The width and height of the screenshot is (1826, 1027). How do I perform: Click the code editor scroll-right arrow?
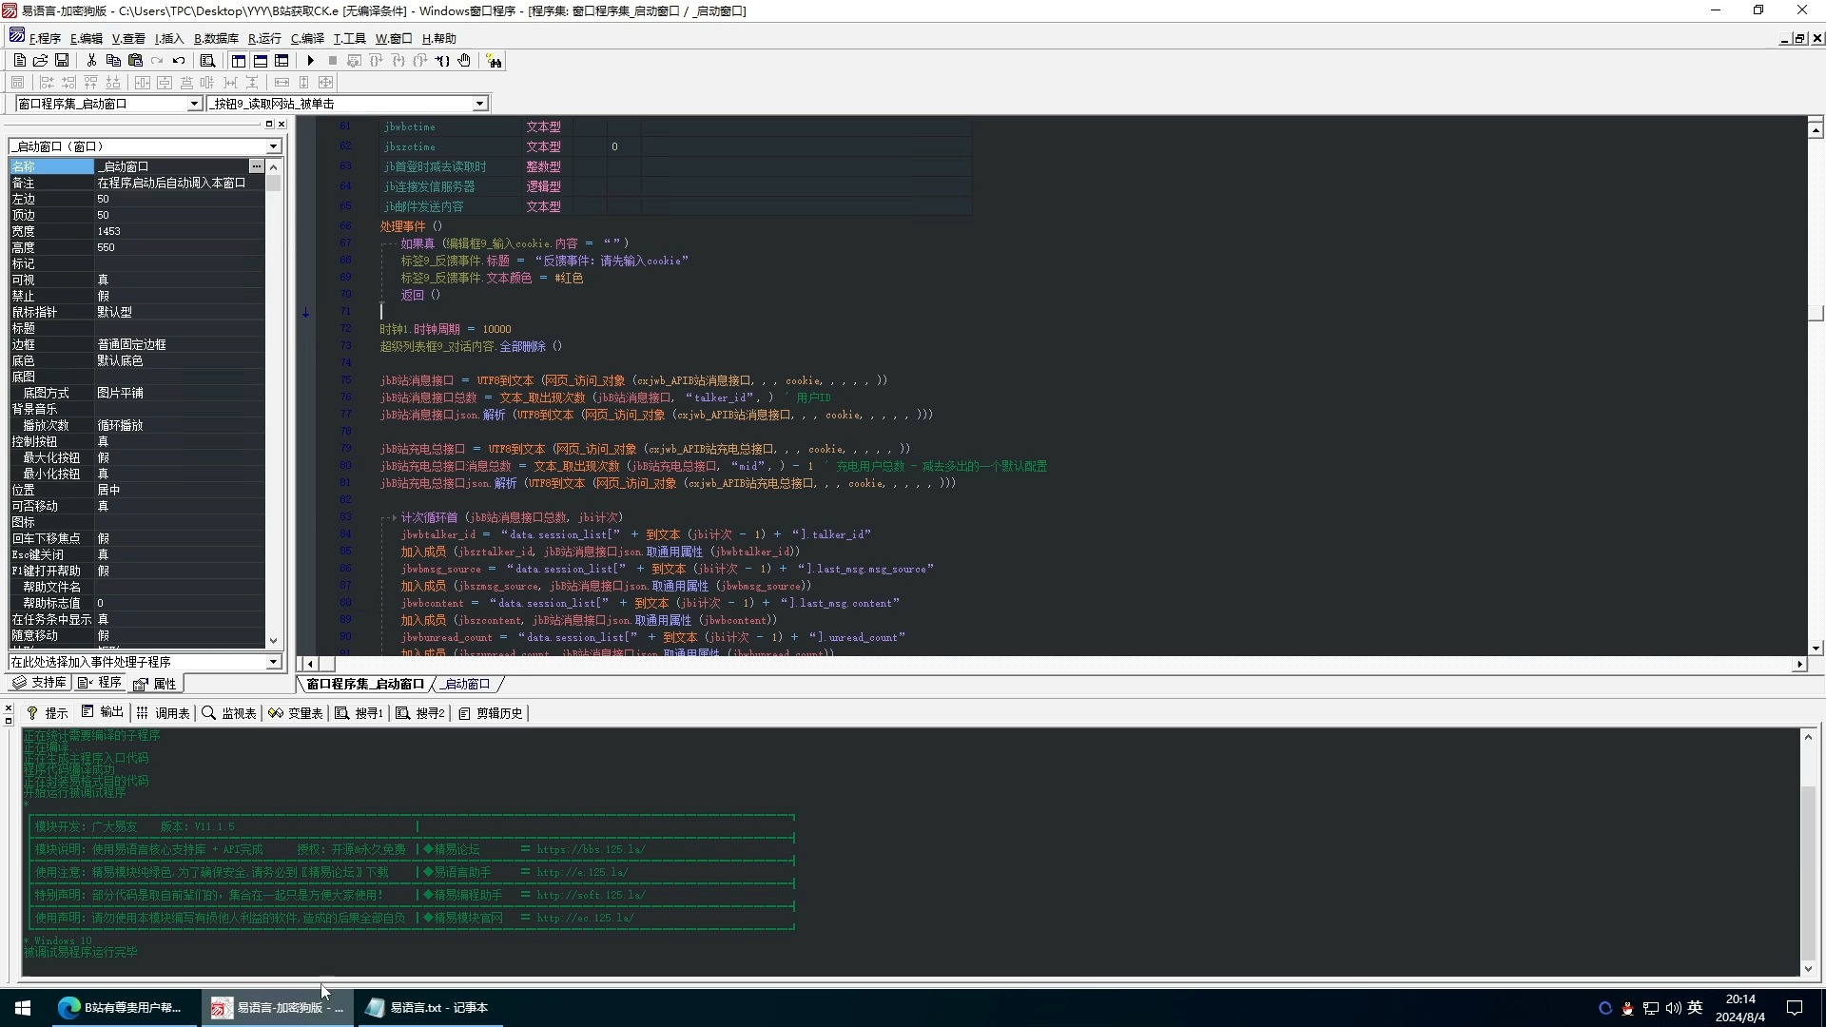[x=1799, y=664]
